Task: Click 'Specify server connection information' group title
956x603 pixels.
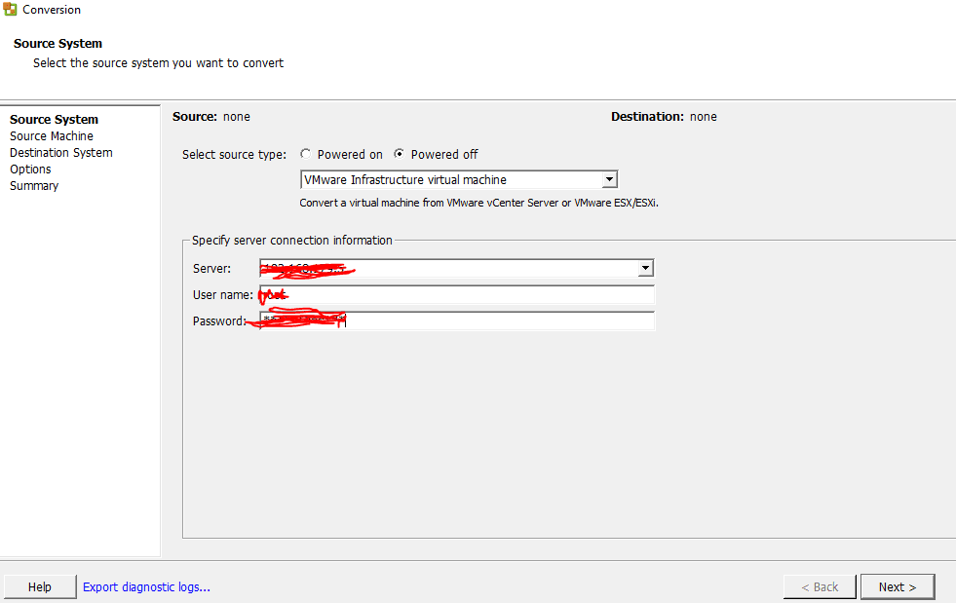Action: 292,241
